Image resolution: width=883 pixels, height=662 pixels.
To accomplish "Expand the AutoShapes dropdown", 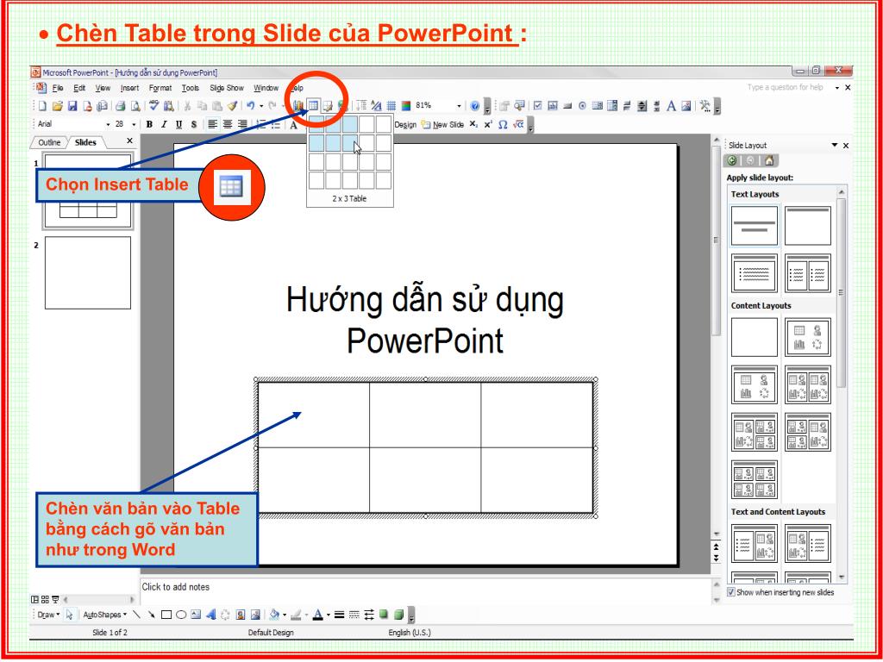I will 104,615.
